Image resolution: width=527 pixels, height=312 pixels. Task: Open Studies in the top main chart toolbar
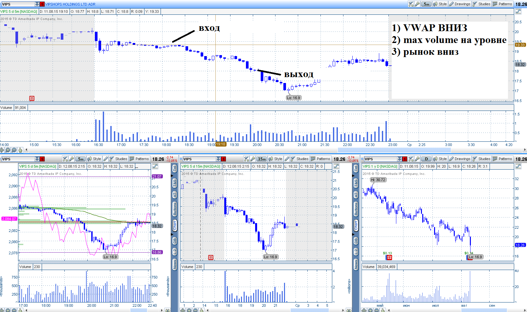(481, 4)
